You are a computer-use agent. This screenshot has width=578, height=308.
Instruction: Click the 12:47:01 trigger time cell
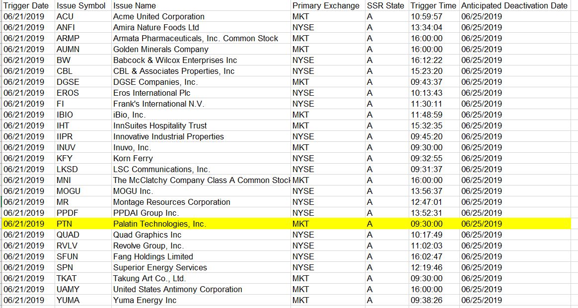[426, 202]
